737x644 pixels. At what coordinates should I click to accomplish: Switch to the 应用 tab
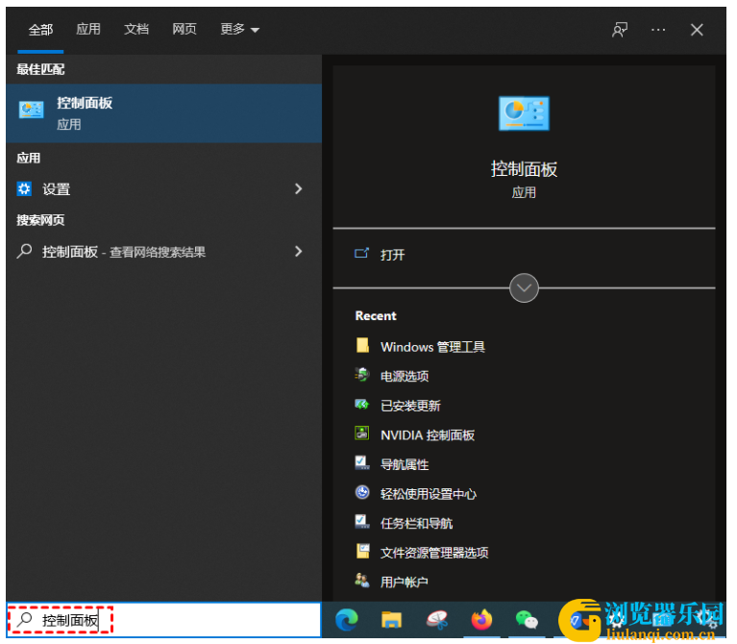[x=88, y=29]
